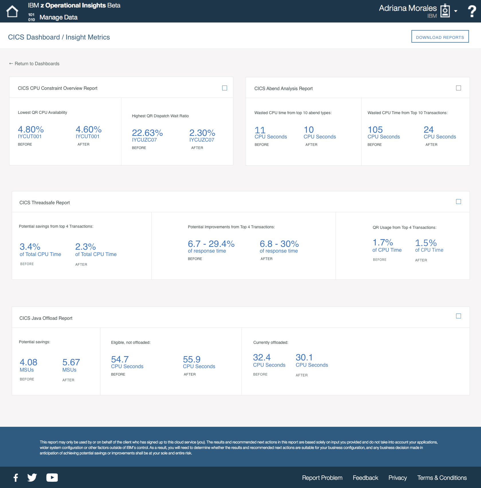Return to Dashboards link
The image size is (481, 488).
coord(34,64)
